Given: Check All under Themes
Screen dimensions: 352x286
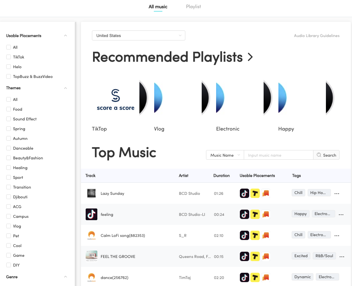Looking at the screenshot, I should click(x=9, y=99).
